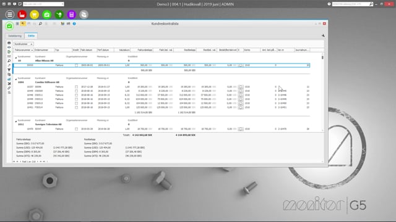
Task: Click the blue help icon in window toolbar
Action: pyautogui.click(x=74, y=23)
